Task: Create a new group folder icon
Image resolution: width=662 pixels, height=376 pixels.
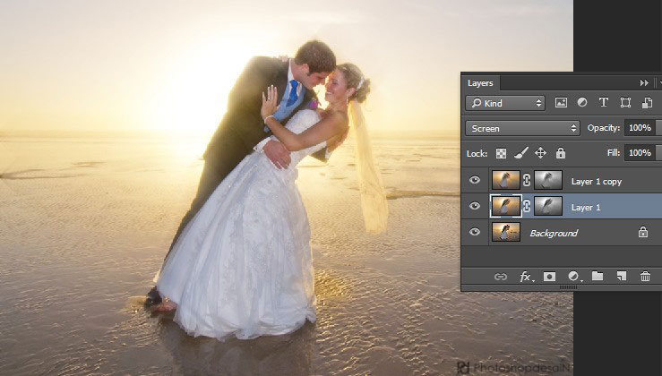Action: (x=598, y=277)
